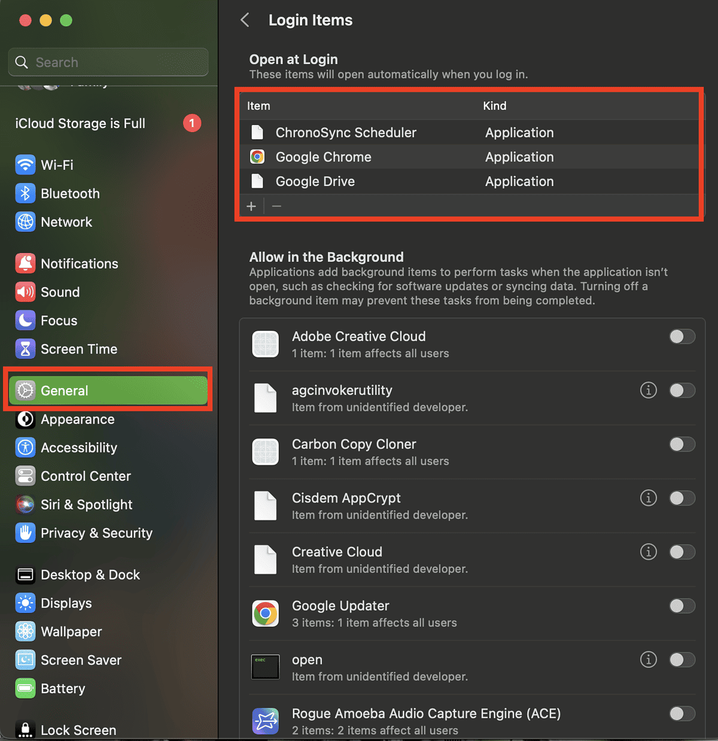This screenshot has height=741, width=718.
Task: Remove selected login item with the minus button
Action: click(x=276, y=206)
